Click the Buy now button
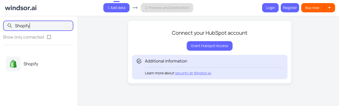This screenshot has height=106, width=339. coord(312,8)
